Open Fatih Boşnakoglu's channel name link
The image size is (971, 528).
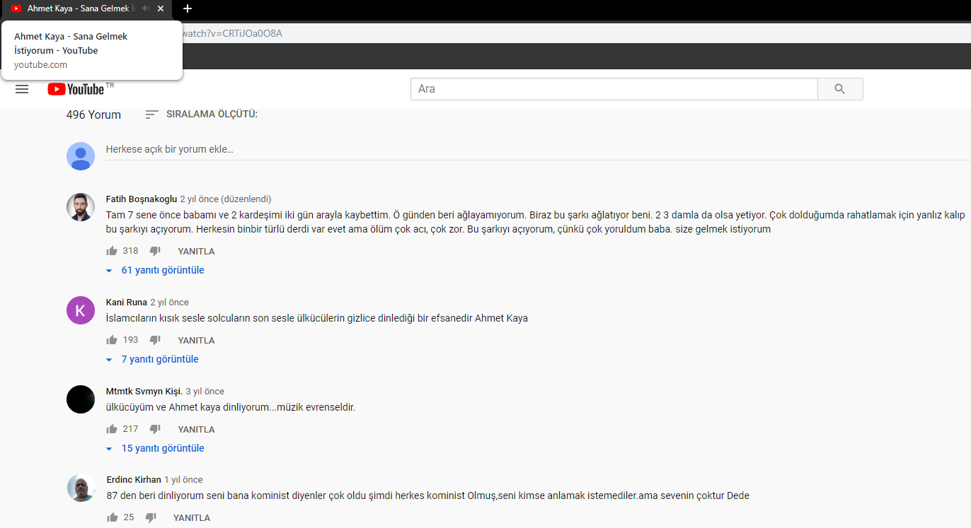[x=142, y=199]
